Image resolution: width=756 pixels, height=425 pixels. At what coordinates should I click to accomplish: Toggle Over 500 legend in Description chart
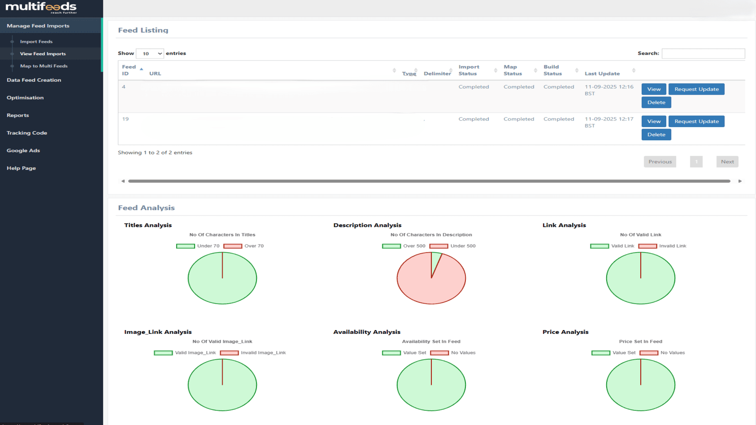pos(404,246)
